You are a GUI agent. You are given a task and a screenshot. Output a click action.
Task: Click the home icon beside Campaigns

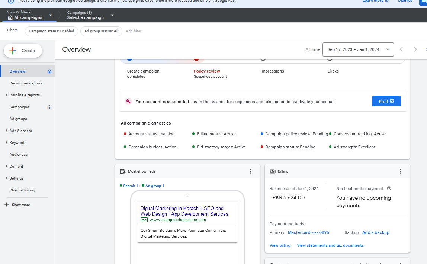pyautogui.click(x=49, y=107)
